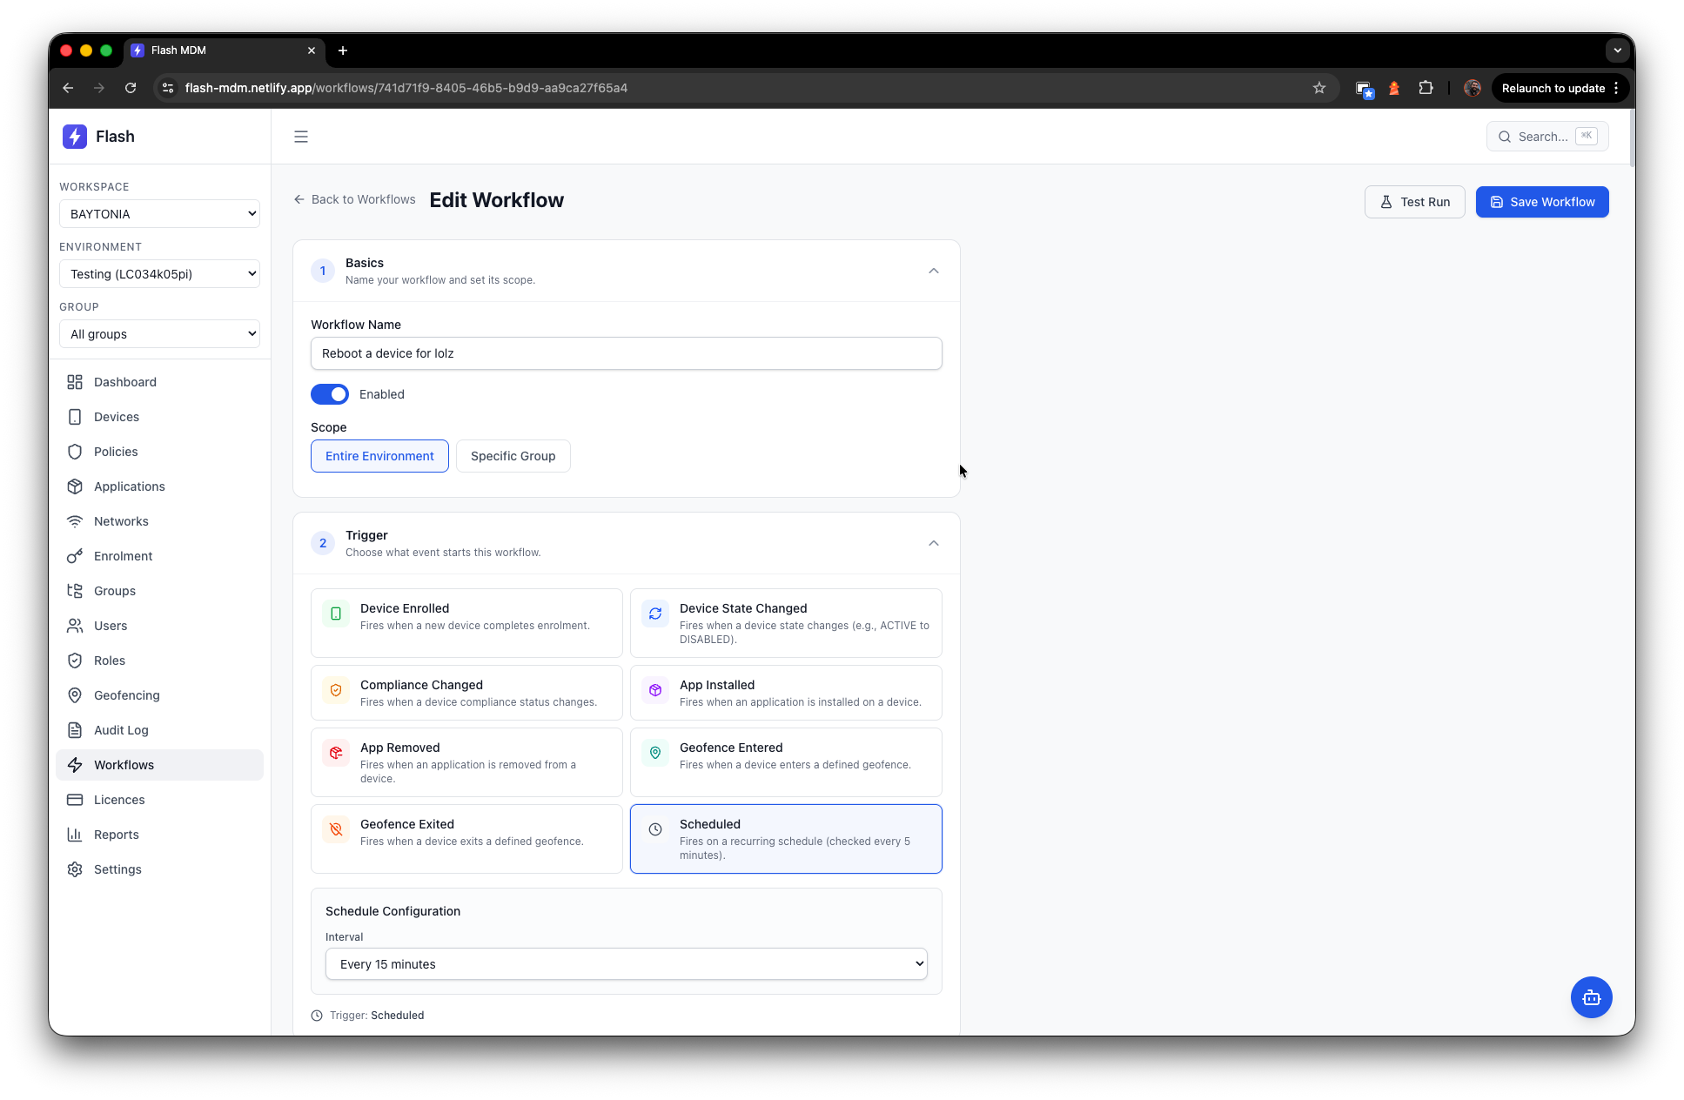Disable the workflow Enabled toggle
The height and width of the screenshot is (1100, 1684).
330,394
